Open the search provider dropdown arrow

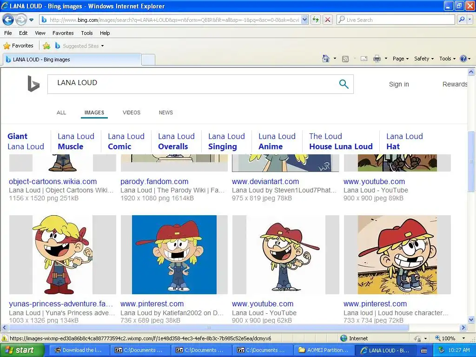[470, 20]
